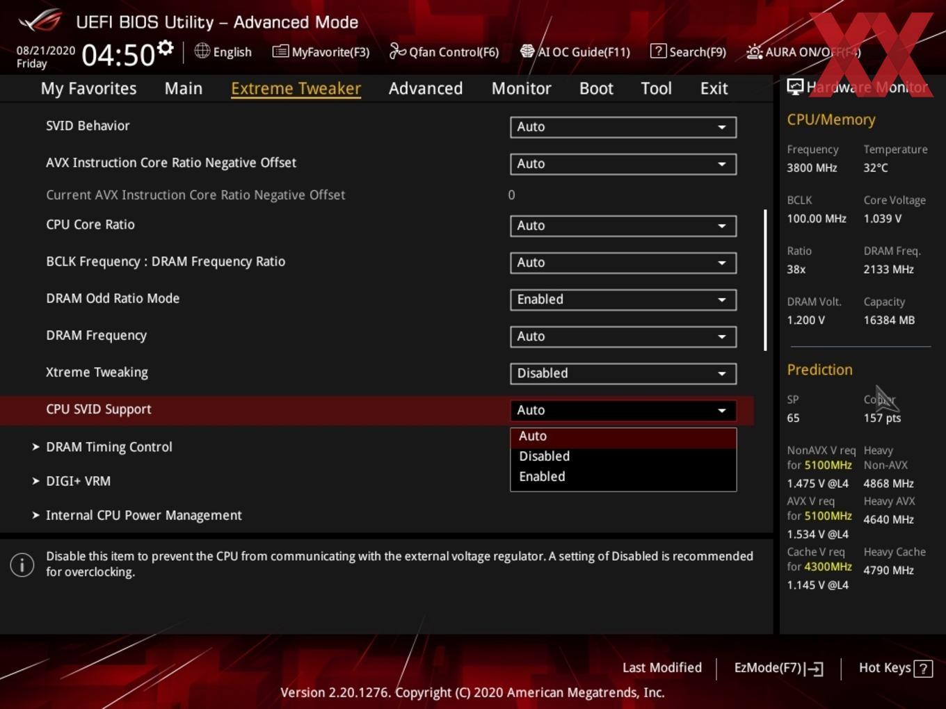Select the SVID Behavior label
Viewport: 946px width, 709px height.
pyautogui.click(x=88, y=126)
